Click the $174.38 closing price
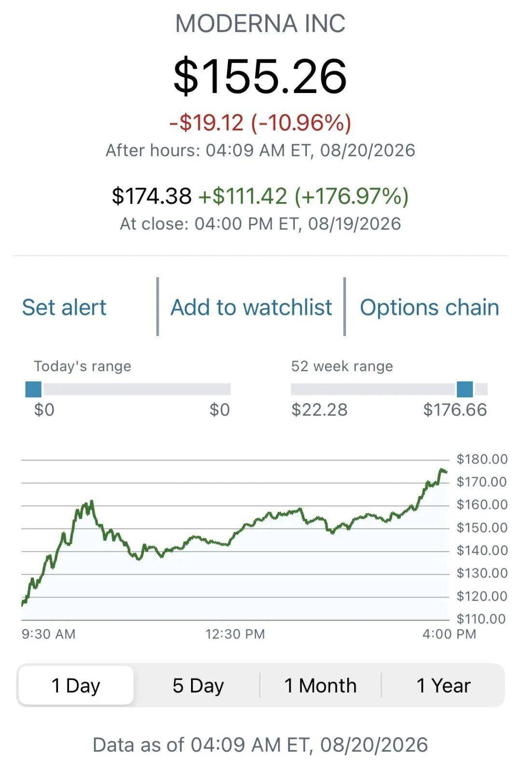Screen dimensions: 521x761 [x=152, y=196]
